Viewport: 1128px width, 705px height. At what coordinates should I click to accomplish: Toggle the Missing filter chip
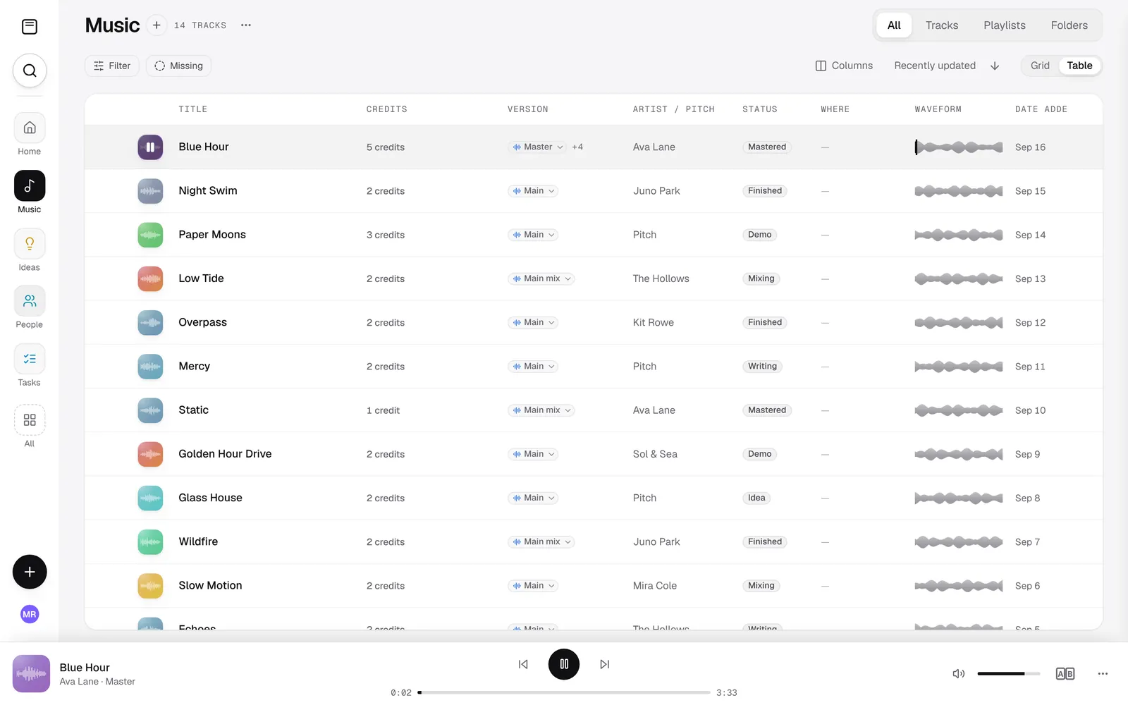pyautogui.click(x=178, y=66)
